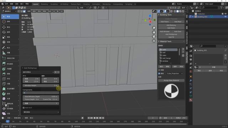Select the Knife tool
228x128 pixels.
(10, 84)
